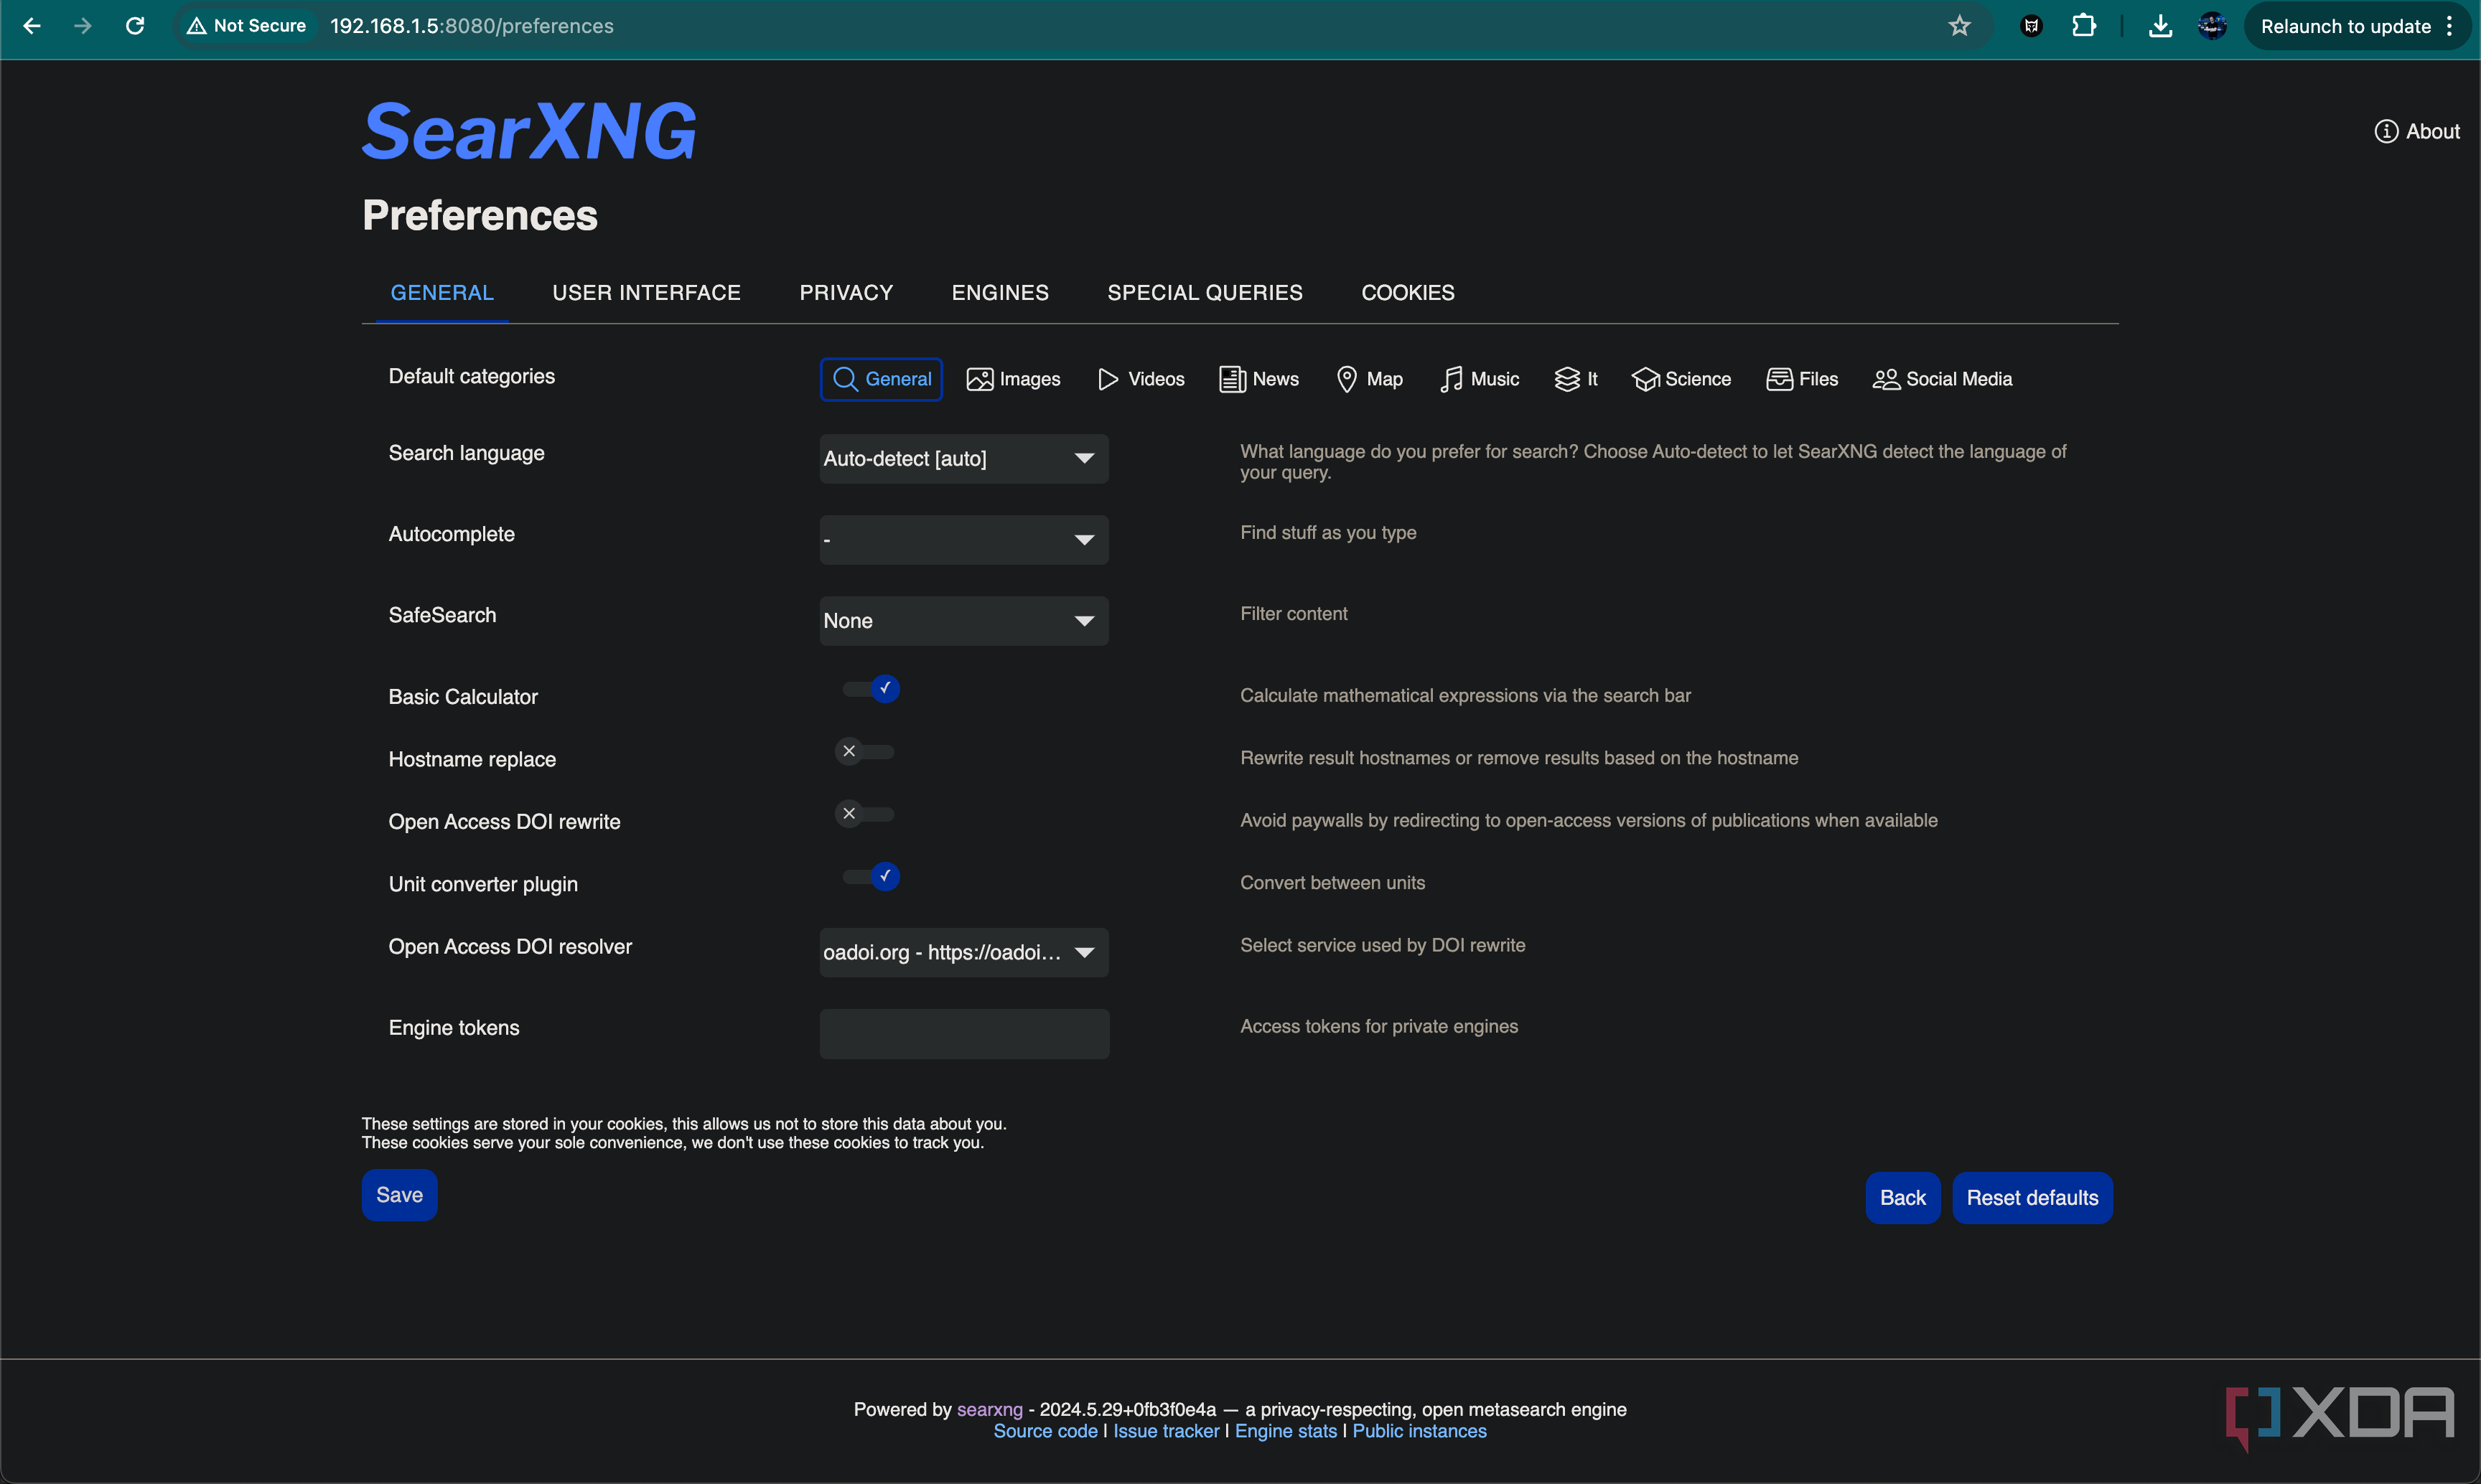Select the Videos category
The image size is (2481, 1484).
(1141, 379)
